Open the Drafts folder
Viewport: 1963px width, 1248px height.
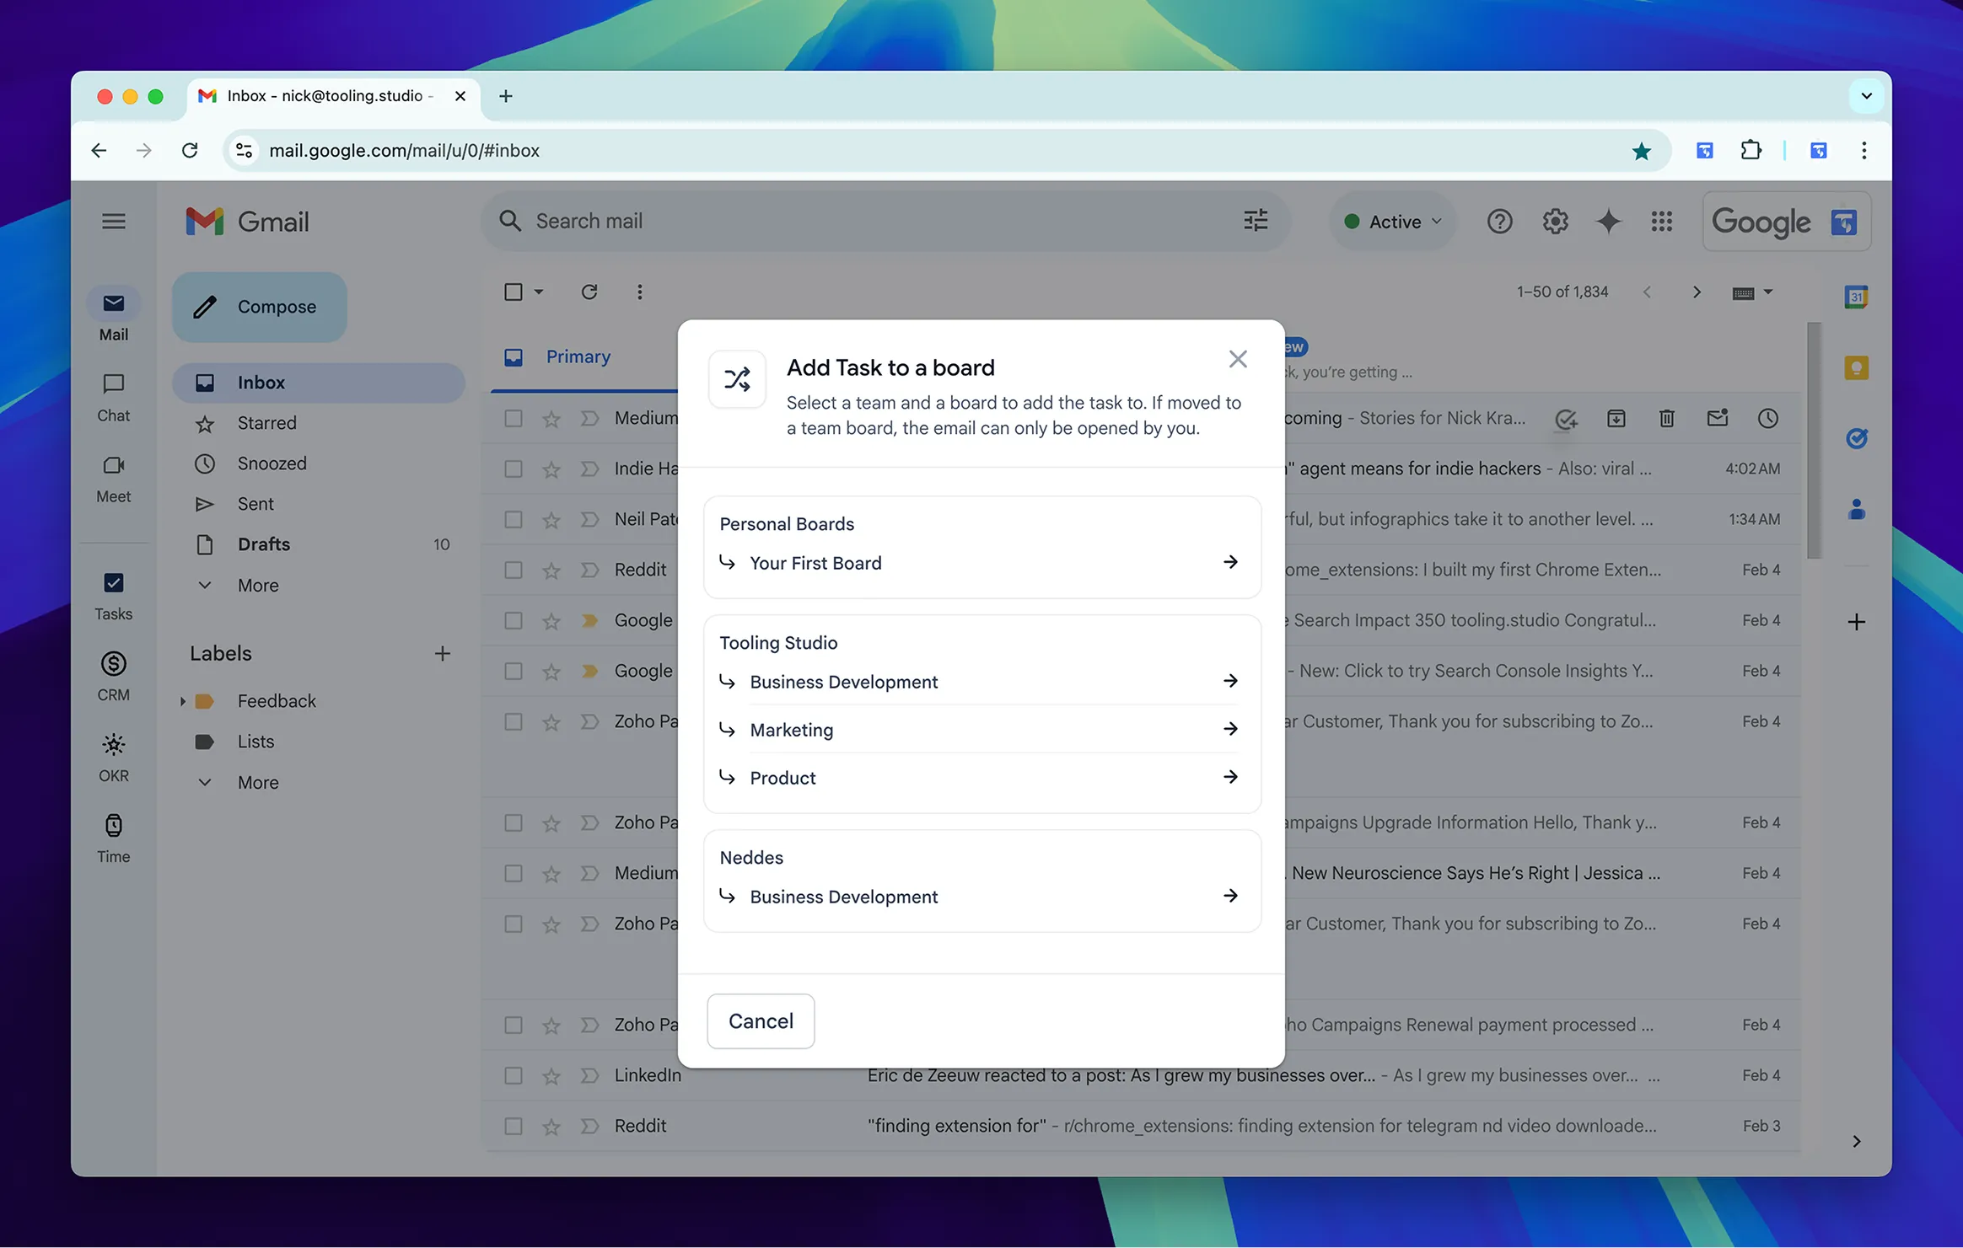coord(319,544)
